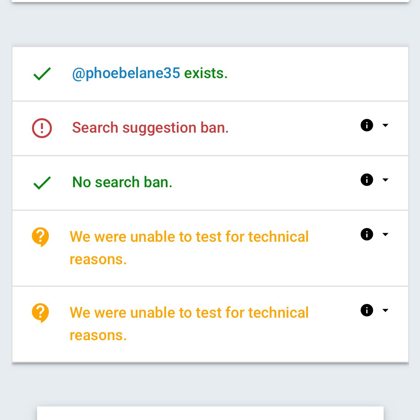Expand second unable-to-test row dropdown arrow
The width and height of the screenshot is (420, 420).
pos(385,310)
